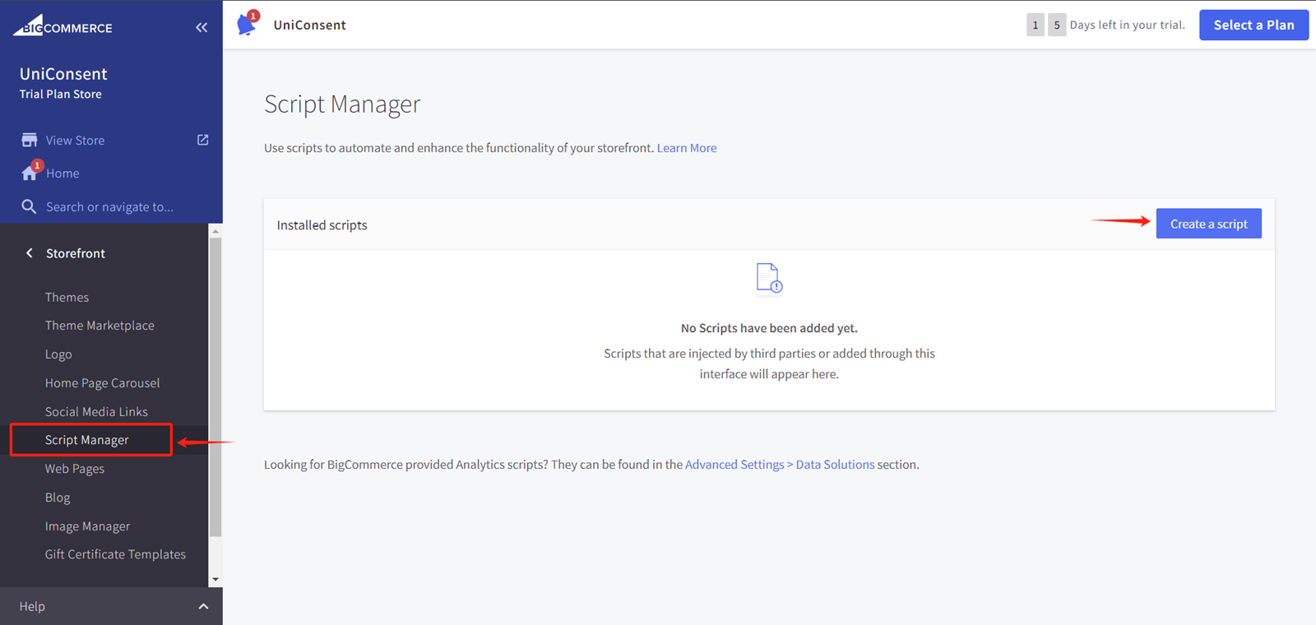Image resolution: width=1316 pixels, height=625 pixels.
Task: Open View Store link
Action: [75, 140]
